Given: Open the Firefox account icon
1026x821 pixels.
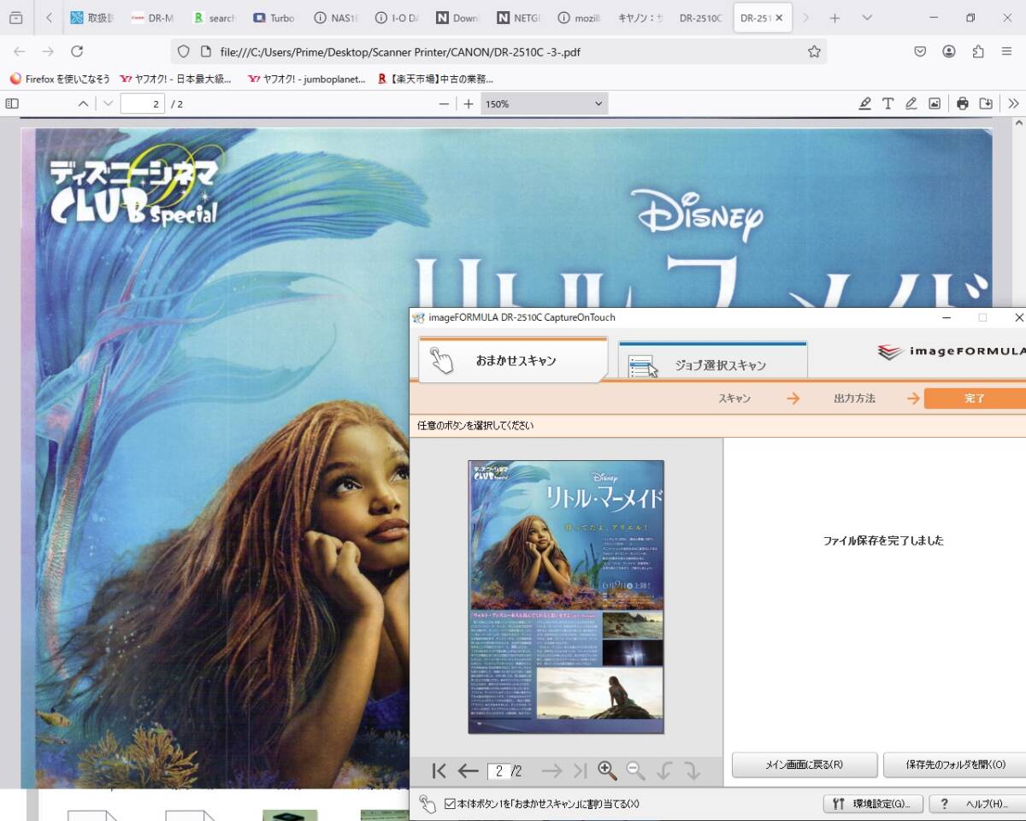Looking at the screenshot, I should (949, 51).
